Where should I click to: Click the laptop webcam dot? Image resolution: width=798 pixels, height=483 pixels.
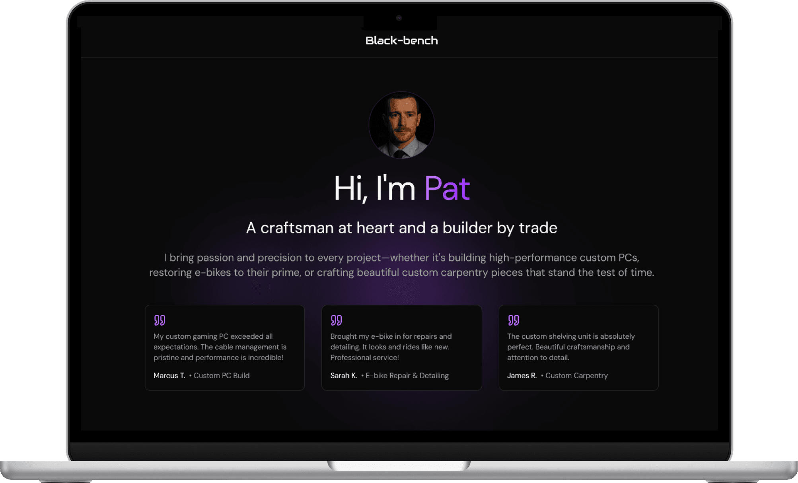(399, 18)
